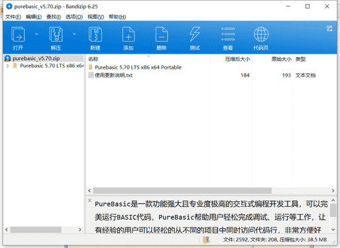Select Purebasic 5.70 LTS folder in tree
Viewport: 340px width, 248px height.
pos(52,65)
